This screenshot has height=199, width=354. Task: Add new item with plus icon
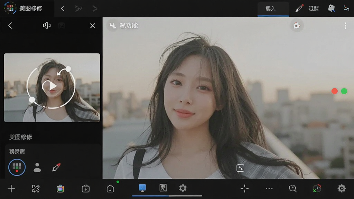pyautogui.click(x=11, y=189)
